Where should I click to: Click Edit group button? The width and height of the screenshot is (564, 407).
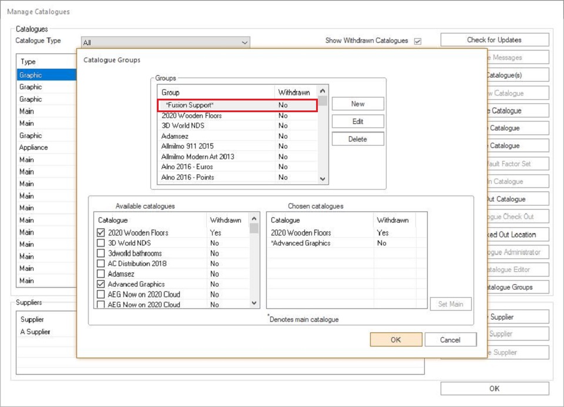[x=358, y=122]
